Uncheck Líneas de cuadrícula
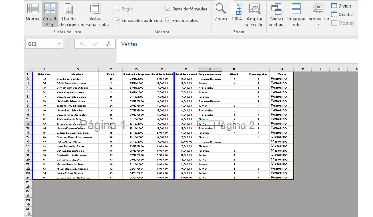 117,21
